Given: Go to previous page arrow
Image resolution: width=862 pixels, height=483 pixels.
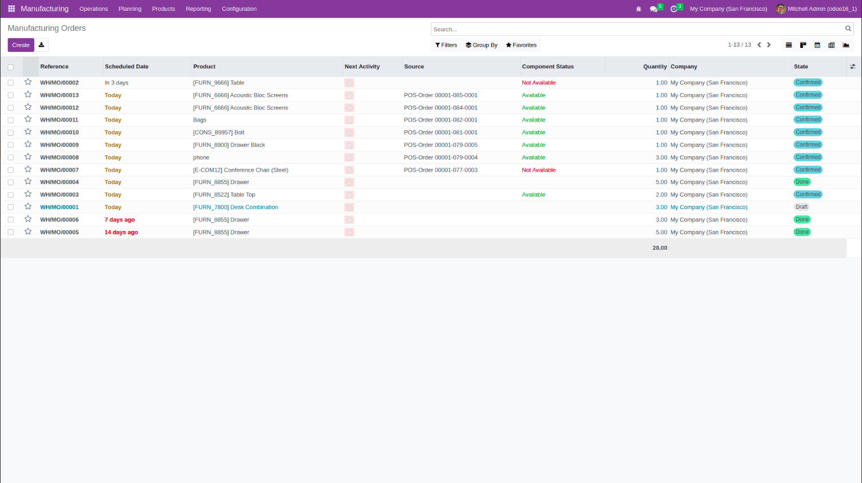Looking at the screenshot, I should point(759,45).
